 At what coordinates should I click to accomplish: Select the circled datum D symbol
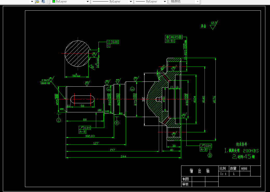pos(210,155)
